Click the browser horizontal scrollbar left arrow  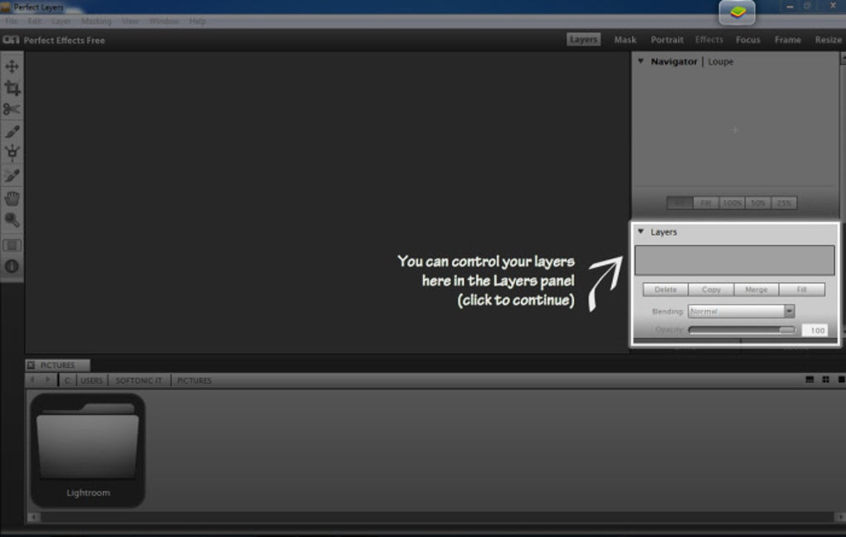point(33,517)
